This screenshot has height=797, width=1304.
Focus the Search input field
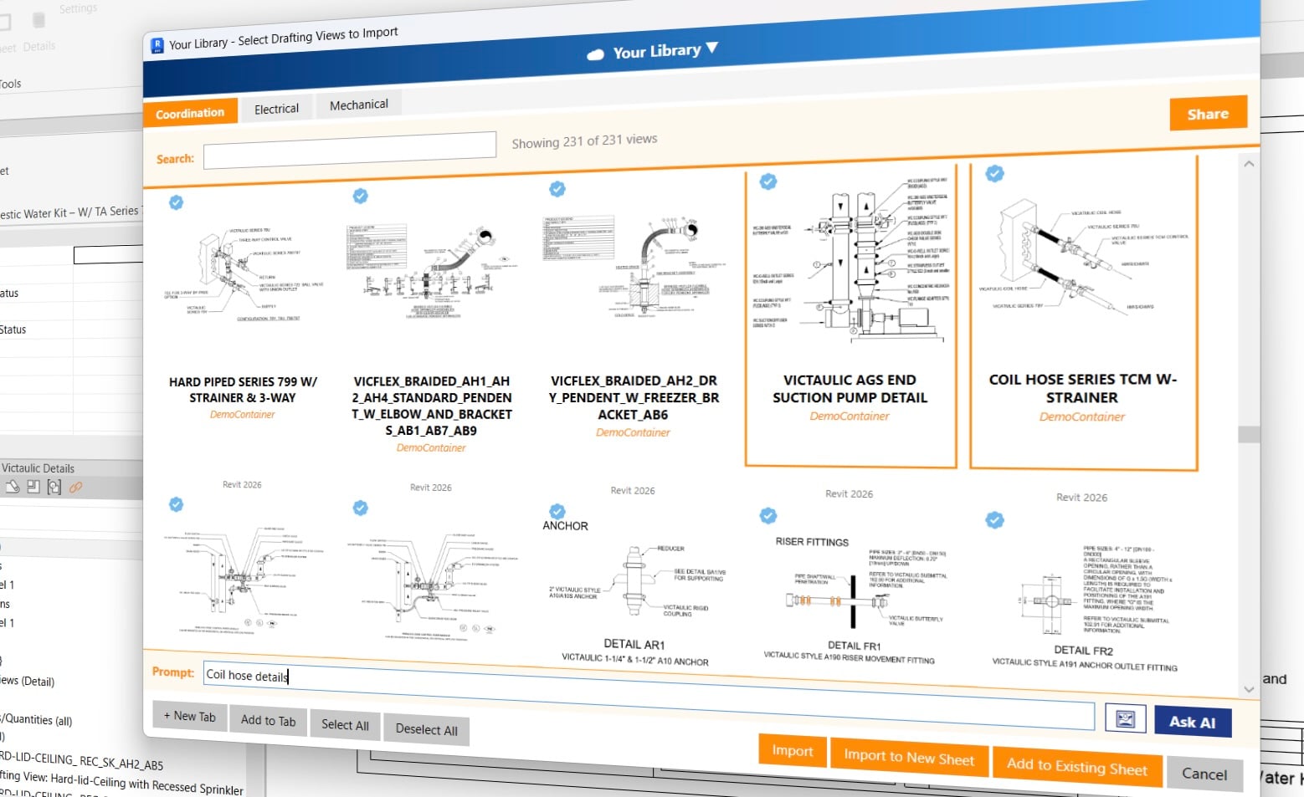[350, 150]
